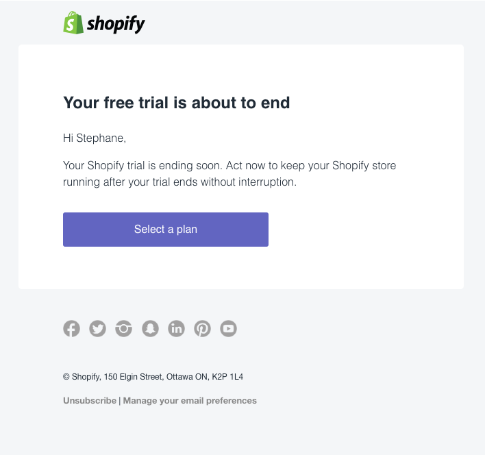
Task: Click the shopify wordmark text in header
Action: 116,25
